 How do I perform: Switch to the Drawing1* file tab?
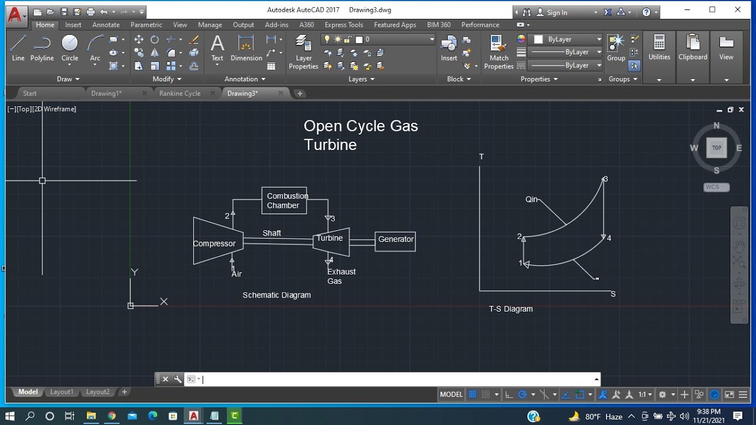(106, 93)
